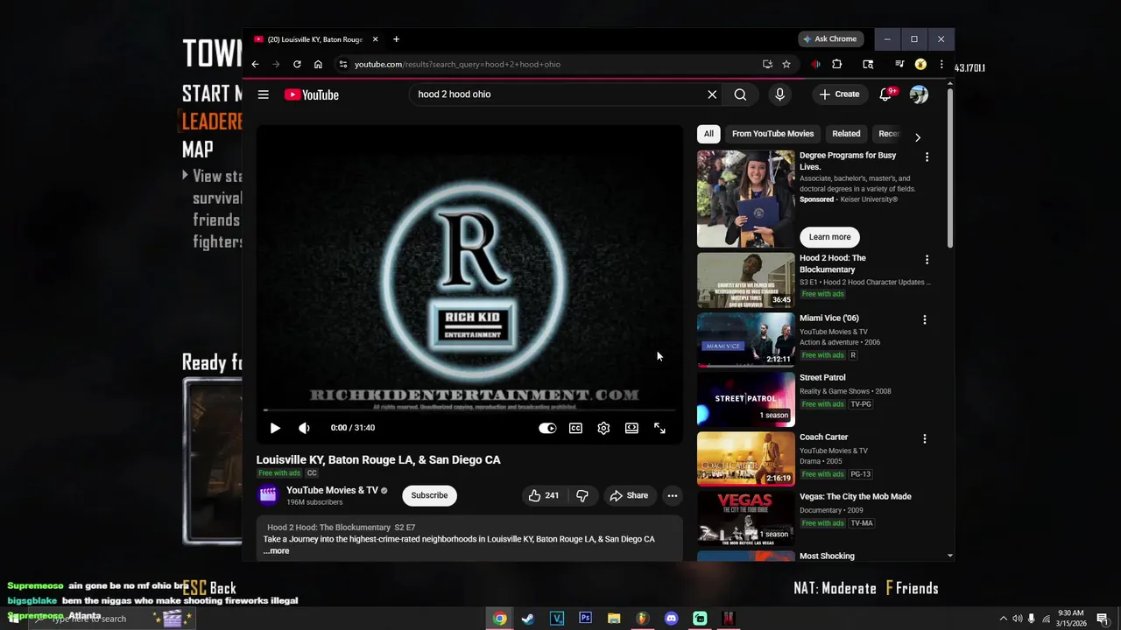Play the video
Screen dimensions: 1121x630
coord(275,428)
